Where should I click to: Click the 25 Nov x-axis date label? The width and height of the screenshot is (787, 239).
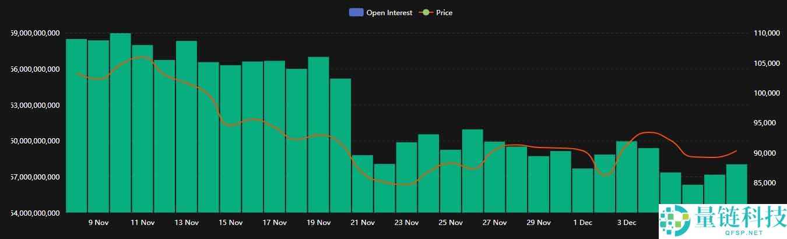click(x=451, y=223)
